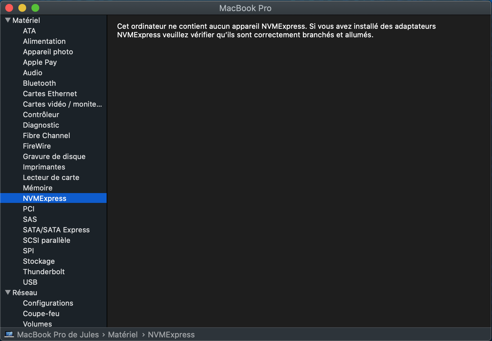Go to MacBook Pro de Jules in path bar

tap(58, 334)
